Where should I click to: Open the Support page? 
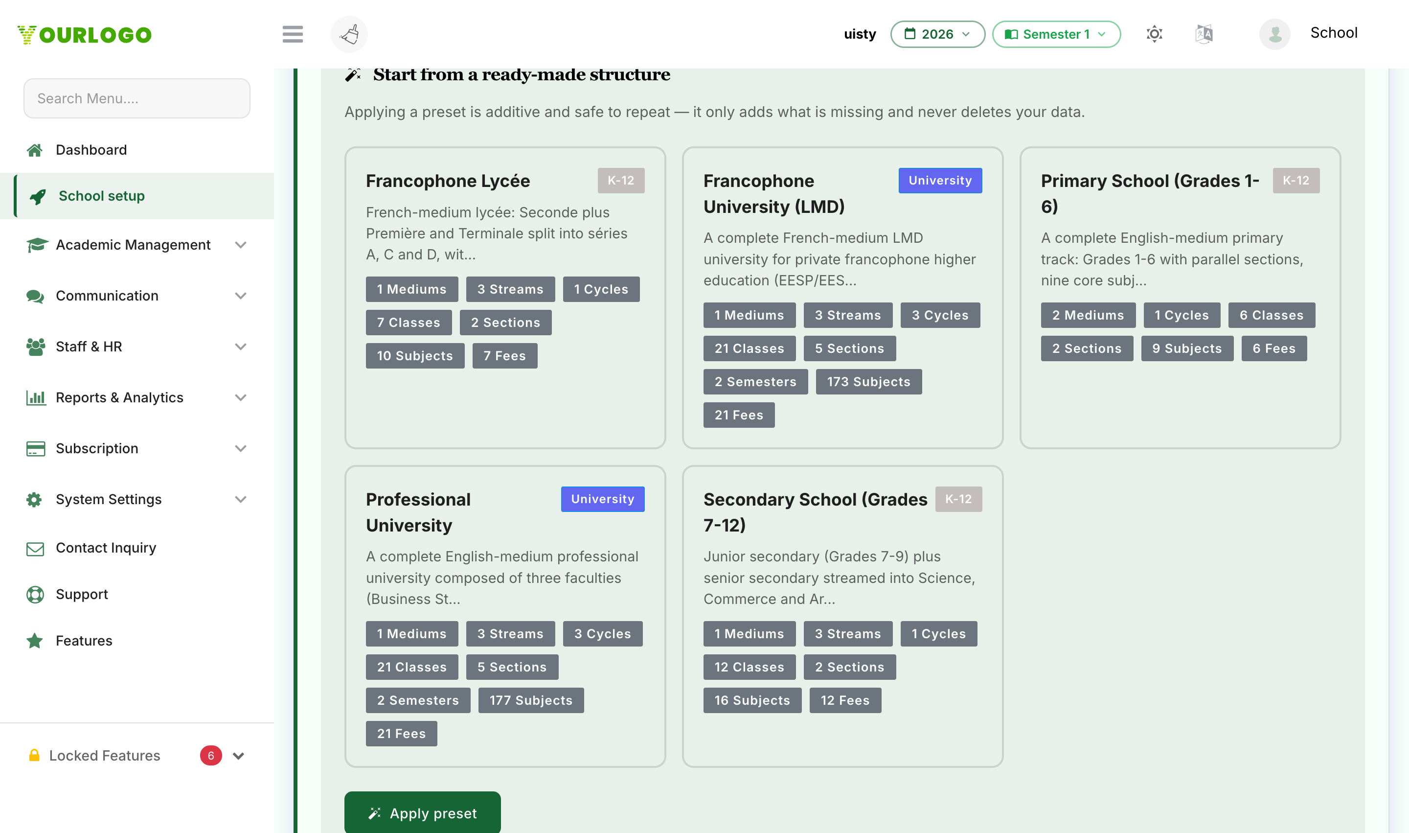[x=137, y=595]
